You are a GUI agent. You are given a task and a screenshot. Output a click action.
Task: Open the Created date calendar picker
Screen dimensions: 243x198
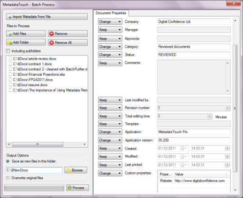[x=184, y=148]
